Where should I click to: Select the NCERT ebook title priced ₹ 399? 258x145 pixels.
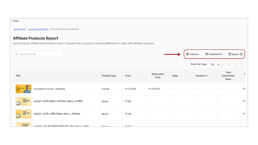point(58,101)
